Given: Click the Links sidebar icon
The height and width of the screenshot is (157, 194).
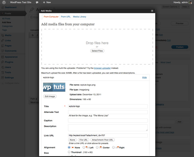Looking at the screenshot, I should point(3,41).
